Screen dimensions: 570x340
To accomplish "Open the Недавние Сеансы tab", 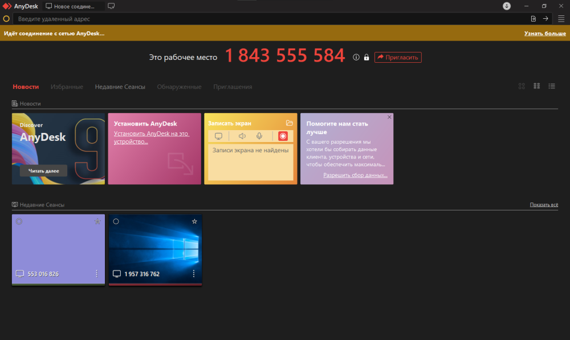I will 120,87.
